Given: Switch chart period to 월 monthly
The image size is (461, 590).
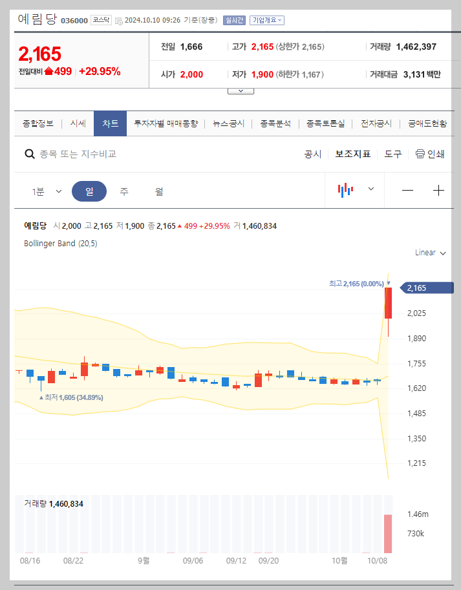Looking at the screenshot, I should [x=158, y=191].
